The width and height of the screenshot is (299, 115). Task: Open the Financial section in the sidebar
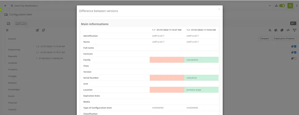tap(12, 103)
